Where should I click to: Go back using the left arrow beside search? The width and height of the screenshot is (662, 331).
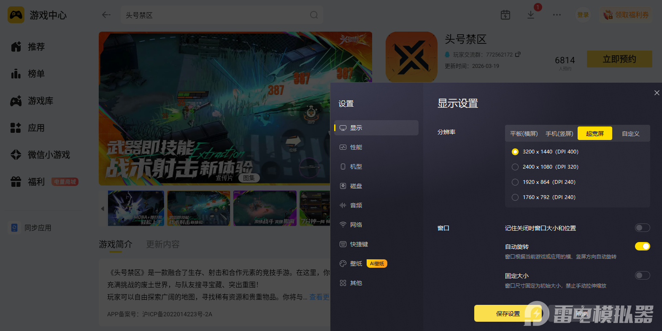point(106,15)
